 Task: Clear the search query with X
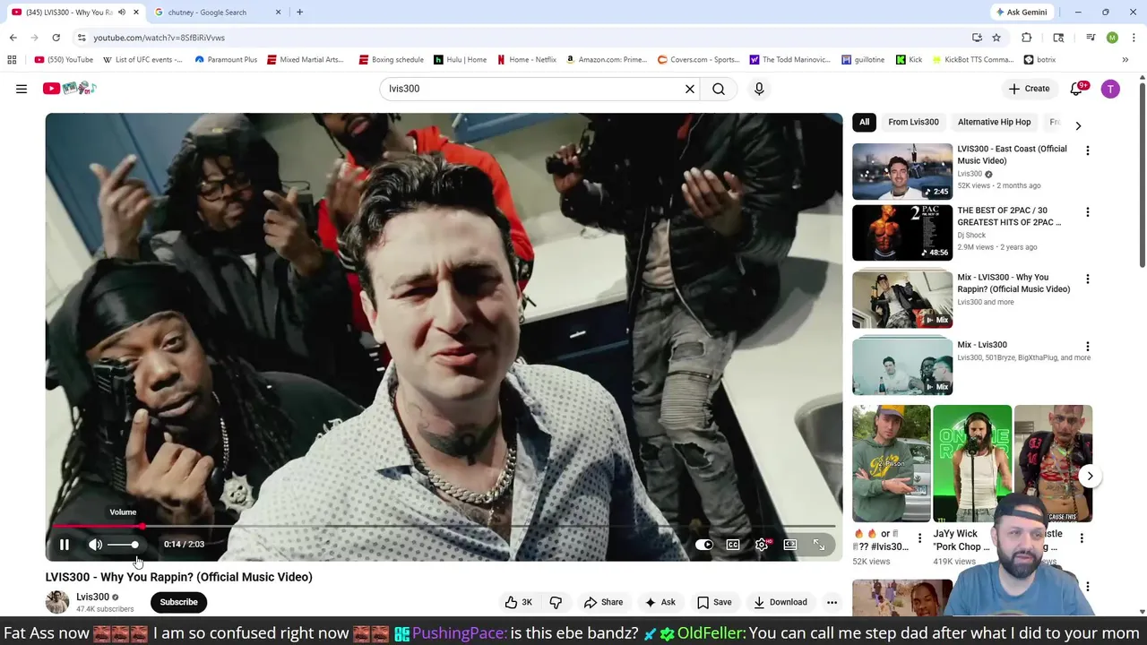[690, 89]
